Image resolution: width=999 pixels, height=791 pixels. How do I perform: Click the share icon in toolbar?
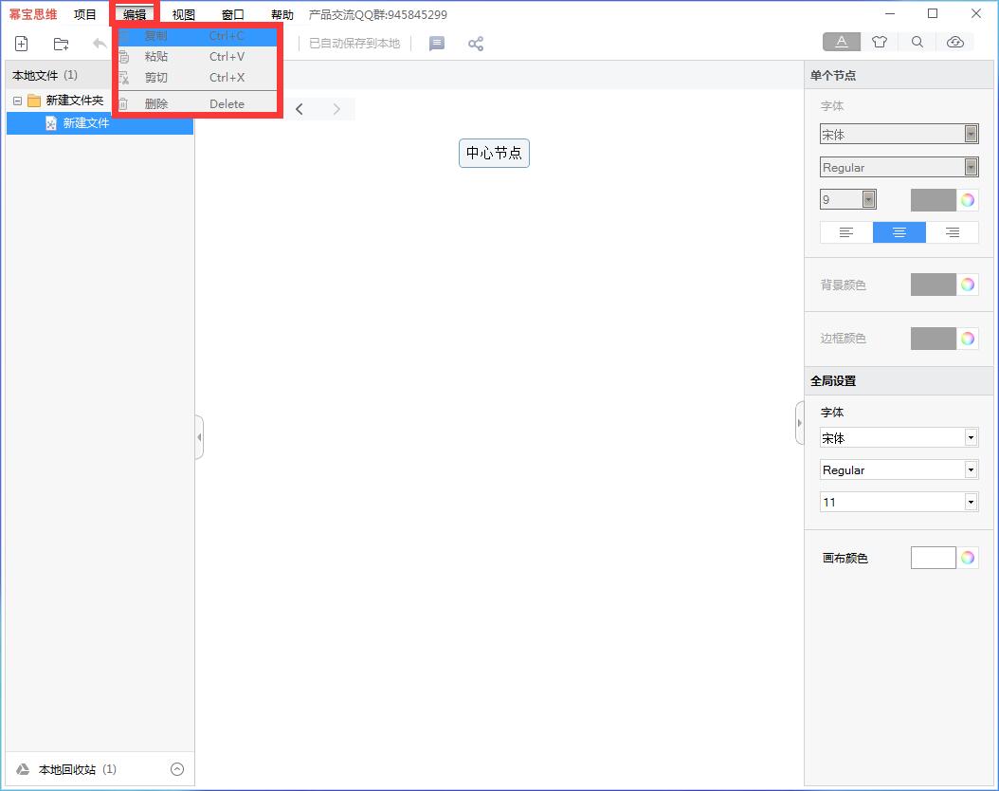(476, 44)
